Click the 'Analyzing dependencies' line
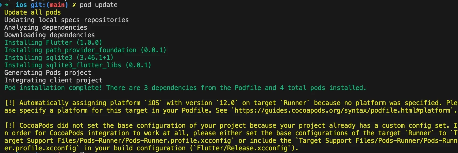The height and width of the screenshot is (153, 458). (x=46, y=27)
